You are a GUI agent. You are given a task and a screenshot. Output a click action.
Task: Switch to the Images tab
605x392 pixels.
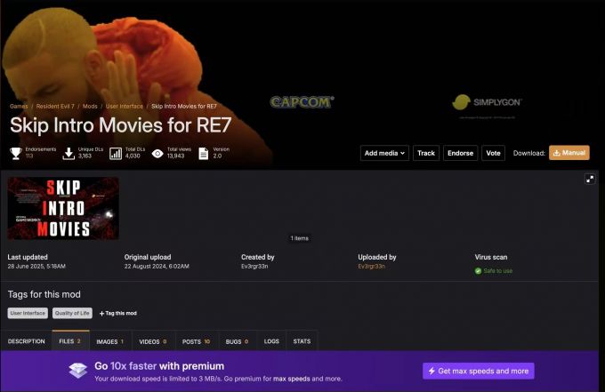(x=110, y=341)
